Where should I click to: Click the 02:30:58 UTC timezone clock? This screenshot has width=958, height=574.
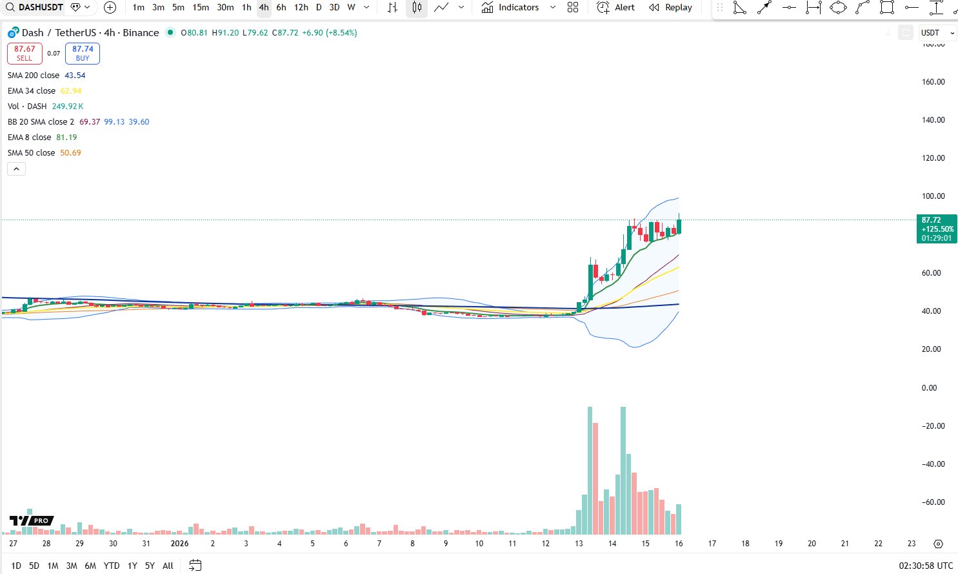tap(926, 566)
